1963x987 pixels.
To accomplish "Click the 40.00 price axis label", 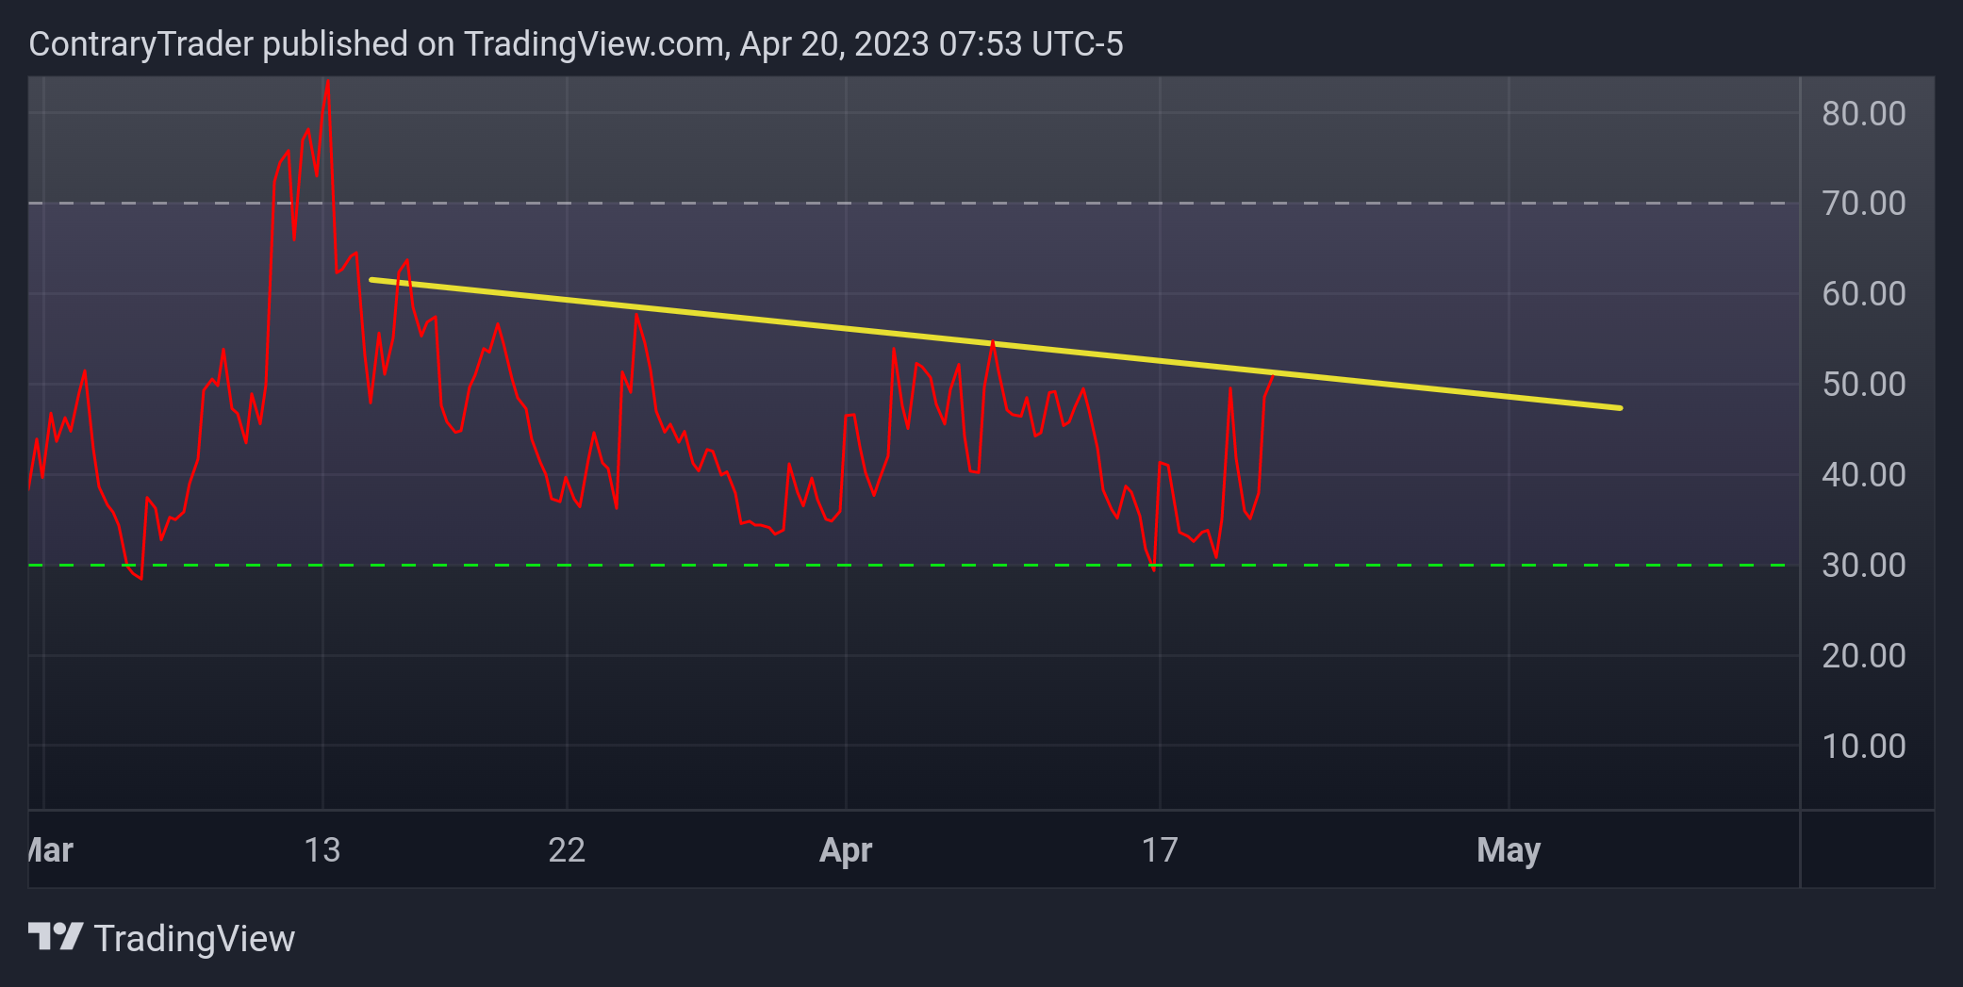I will (1863, 475).
